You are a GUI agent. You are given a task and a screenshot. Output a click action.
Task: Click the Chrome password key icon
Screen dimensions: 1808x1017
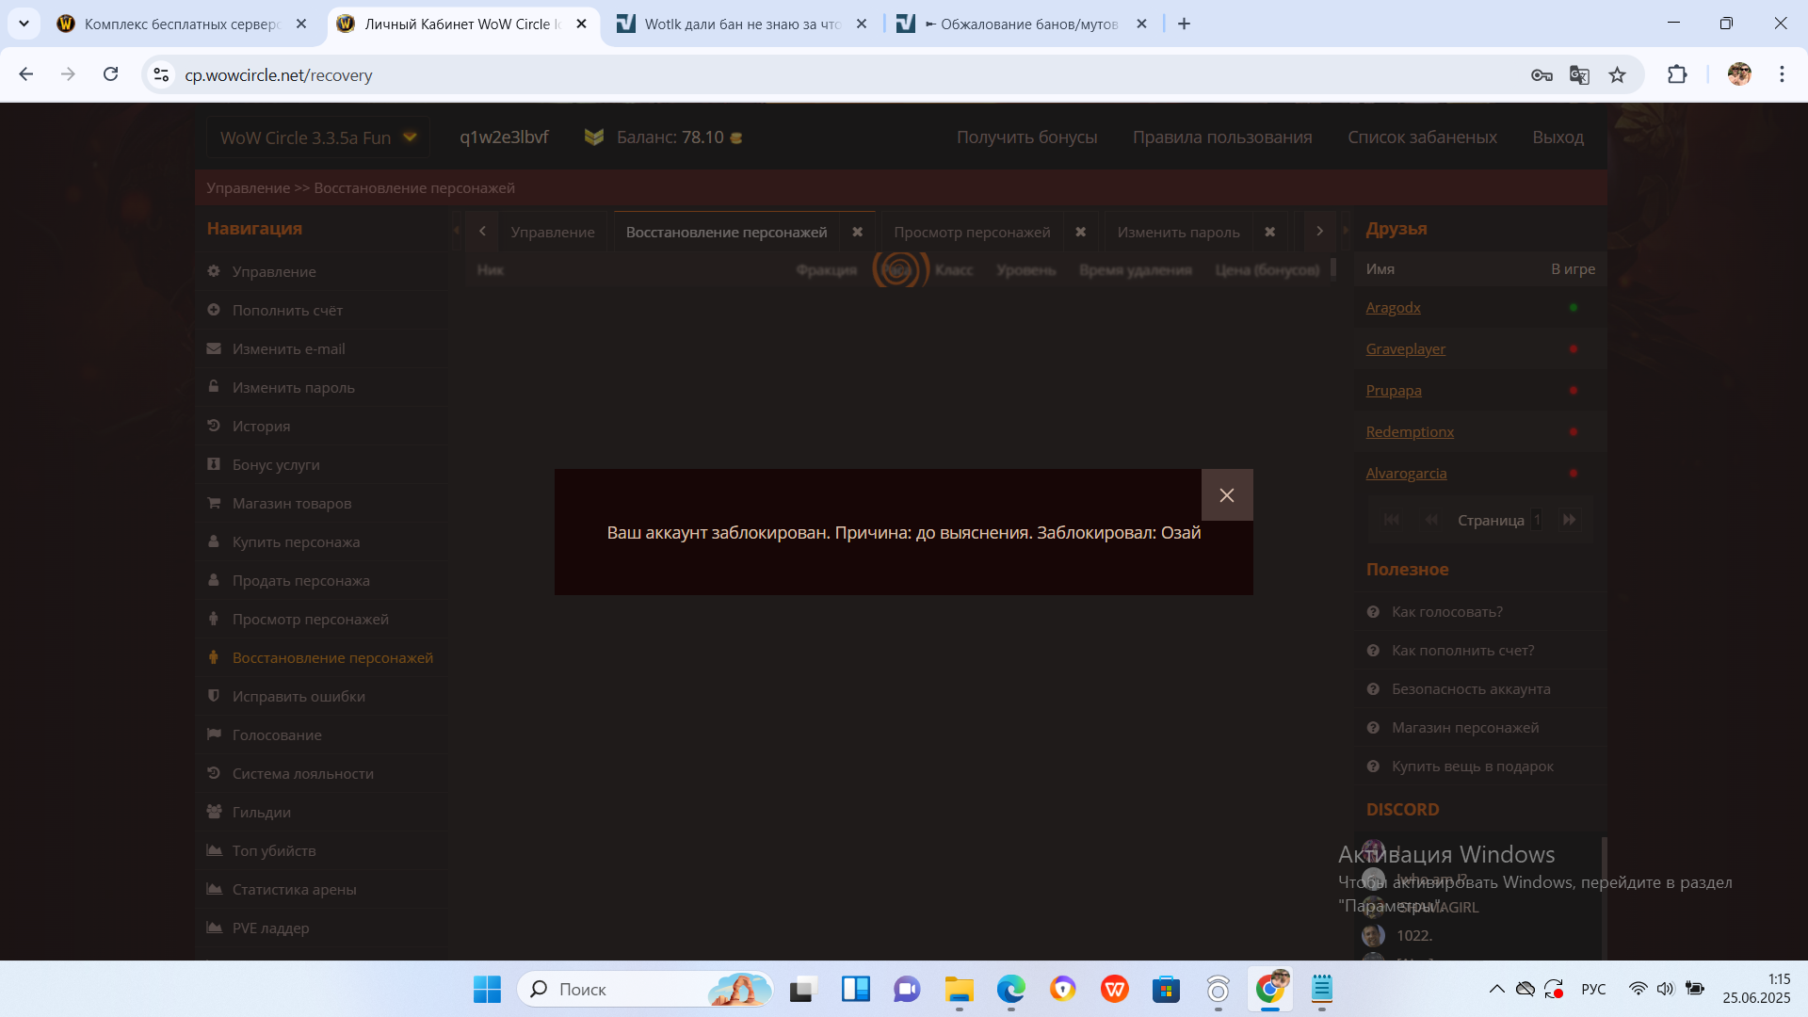pos(1542,75)
